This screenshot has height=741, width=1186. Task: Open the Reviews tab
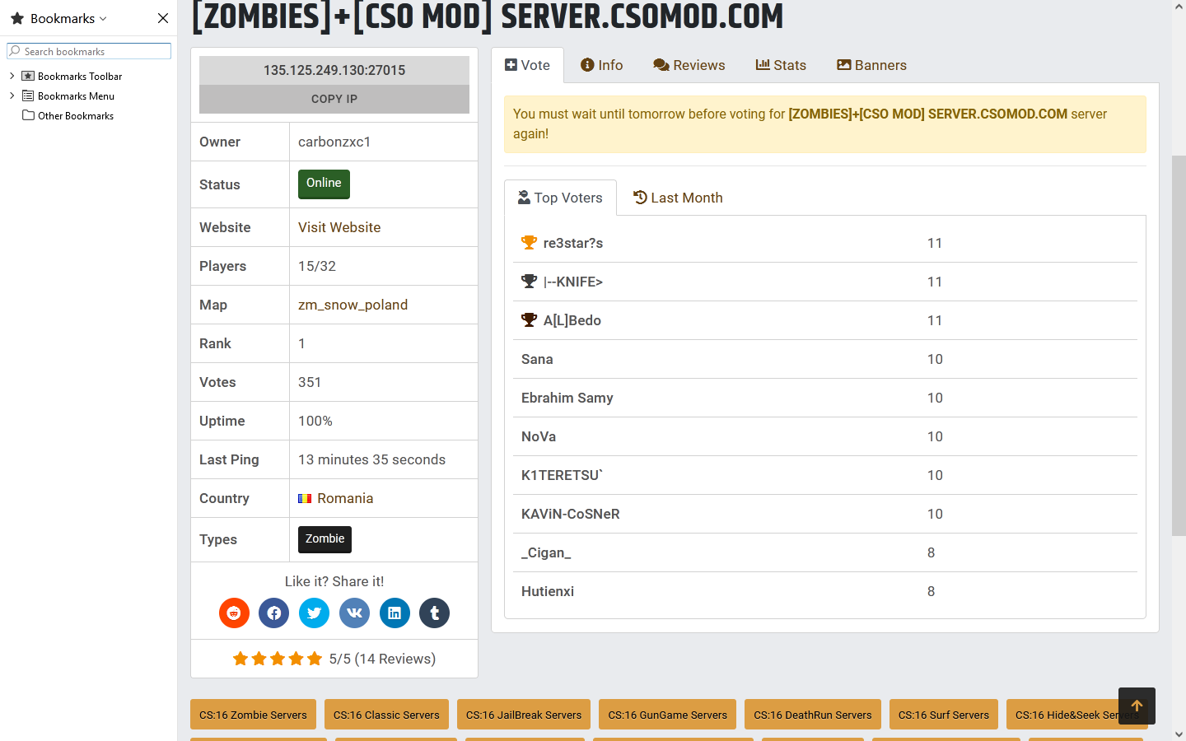[689, 65]
